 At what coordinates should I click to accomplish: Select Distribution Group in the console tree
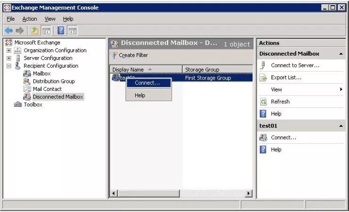[x=54, y=82]
